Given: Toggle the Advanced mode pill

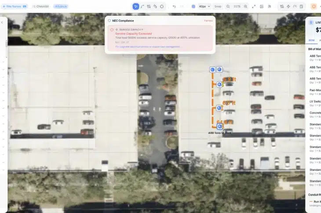Looking at the screenshot, I should pos(61,7).
